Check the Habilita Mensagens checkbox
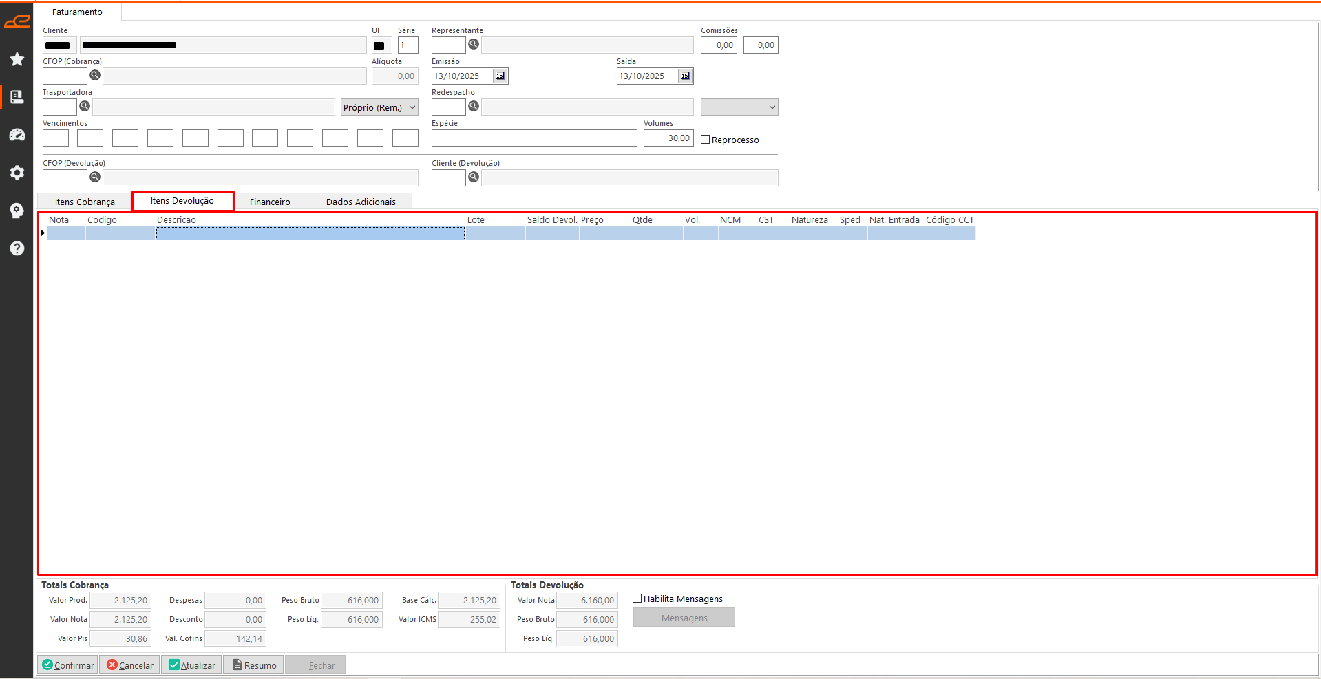Image resolution: width=1321 pixels, height=679 pixels. point(637,599)
